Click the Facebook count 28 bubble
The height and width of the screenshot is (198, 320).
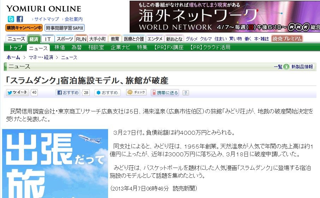coord(86,93)
